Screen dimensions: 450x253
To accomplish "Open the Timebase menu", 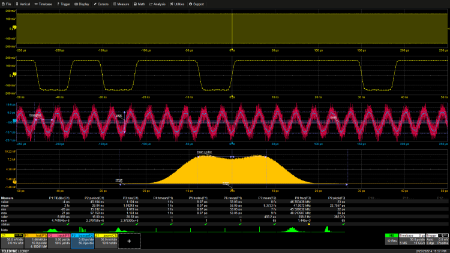I will [43, 4].
